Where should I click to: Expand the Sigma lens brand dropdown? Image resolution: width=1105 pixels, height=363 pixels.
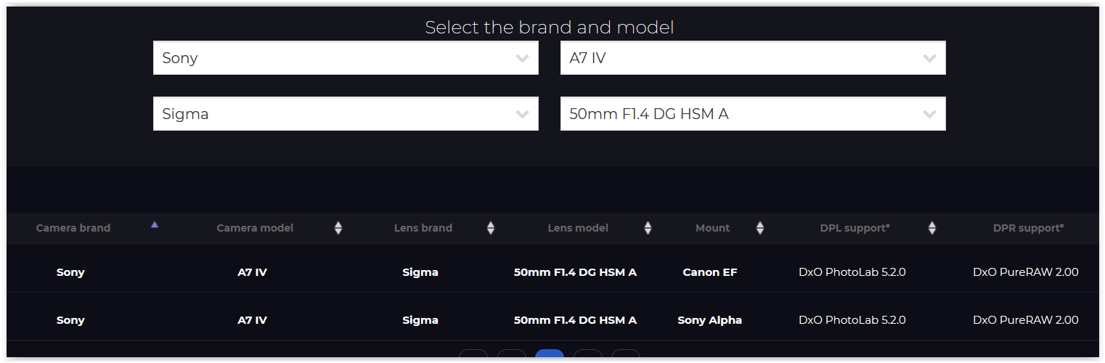345,114
